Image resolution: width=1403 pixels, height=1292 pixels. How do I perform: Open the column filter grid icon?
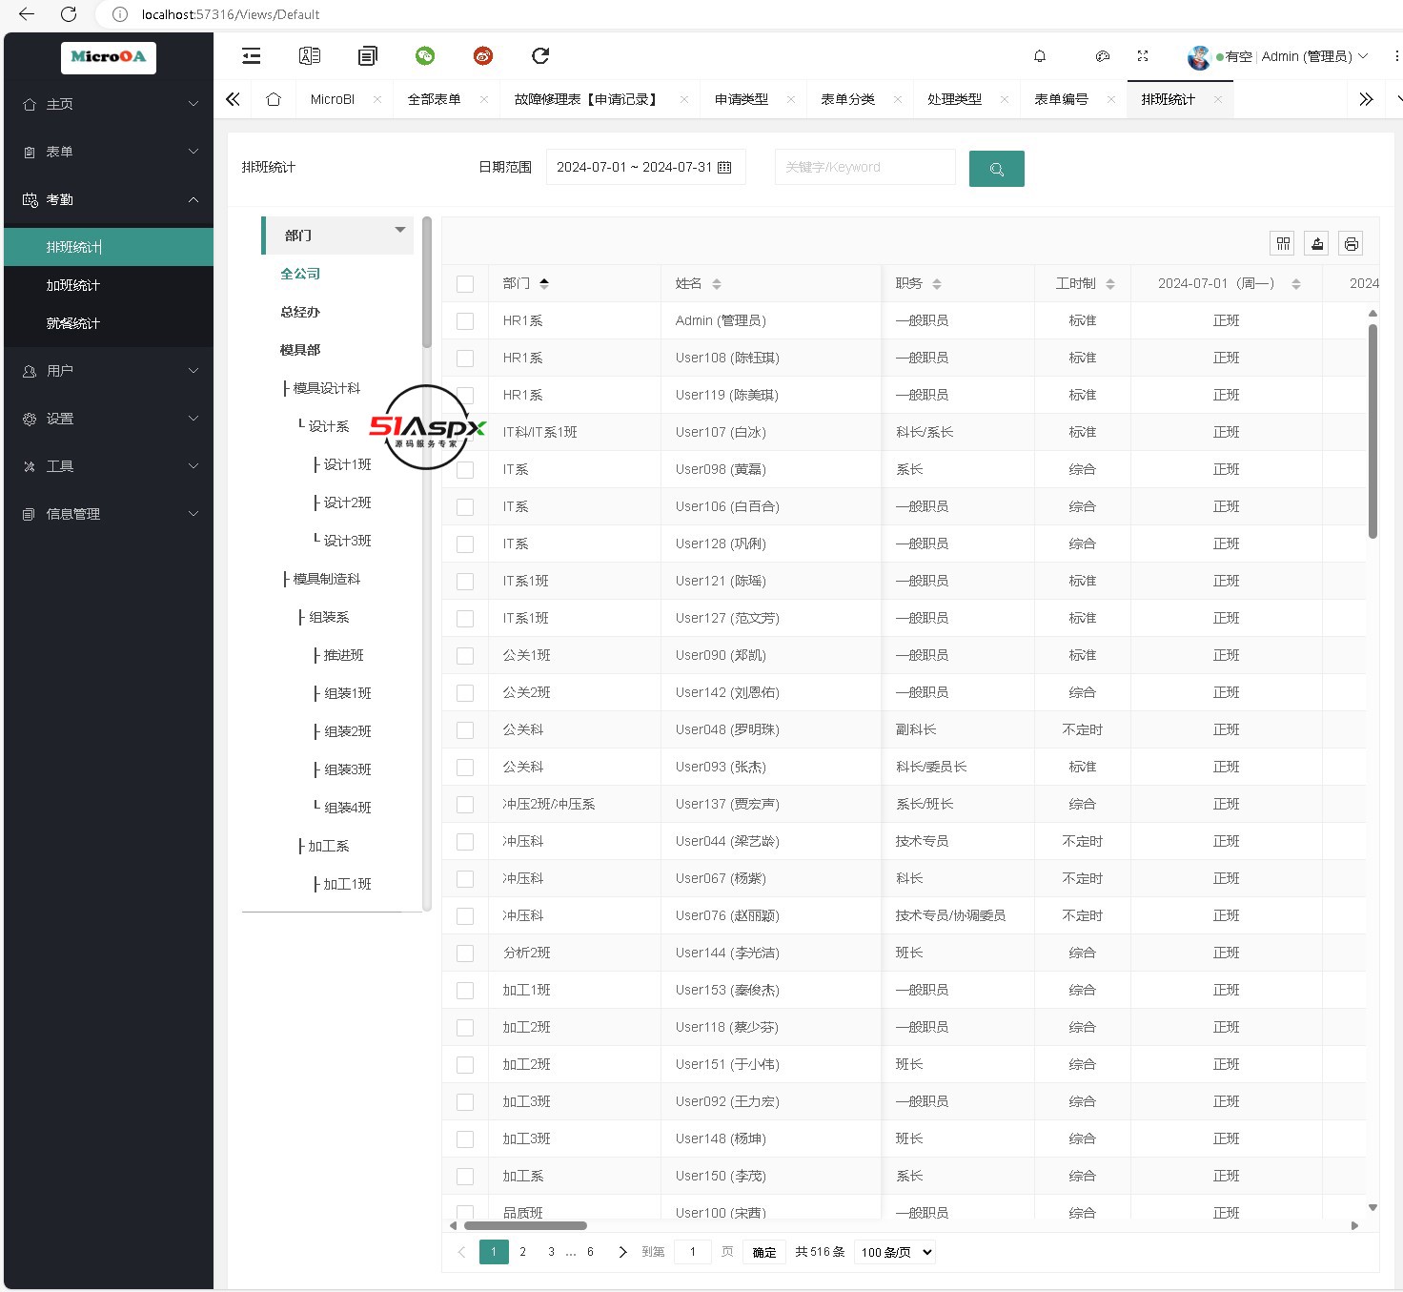click(1283, 244)
